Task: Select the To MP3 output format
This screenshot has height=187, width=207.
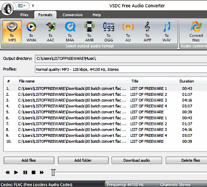Action: coord(12,32)
